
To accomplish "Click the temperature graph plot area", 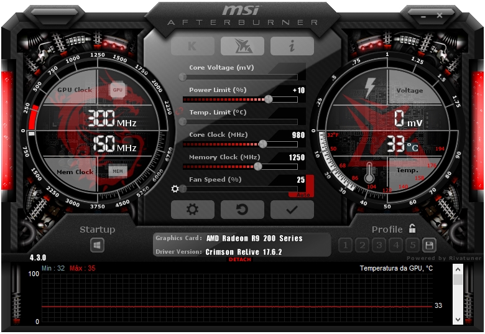I will click(237, 298).
